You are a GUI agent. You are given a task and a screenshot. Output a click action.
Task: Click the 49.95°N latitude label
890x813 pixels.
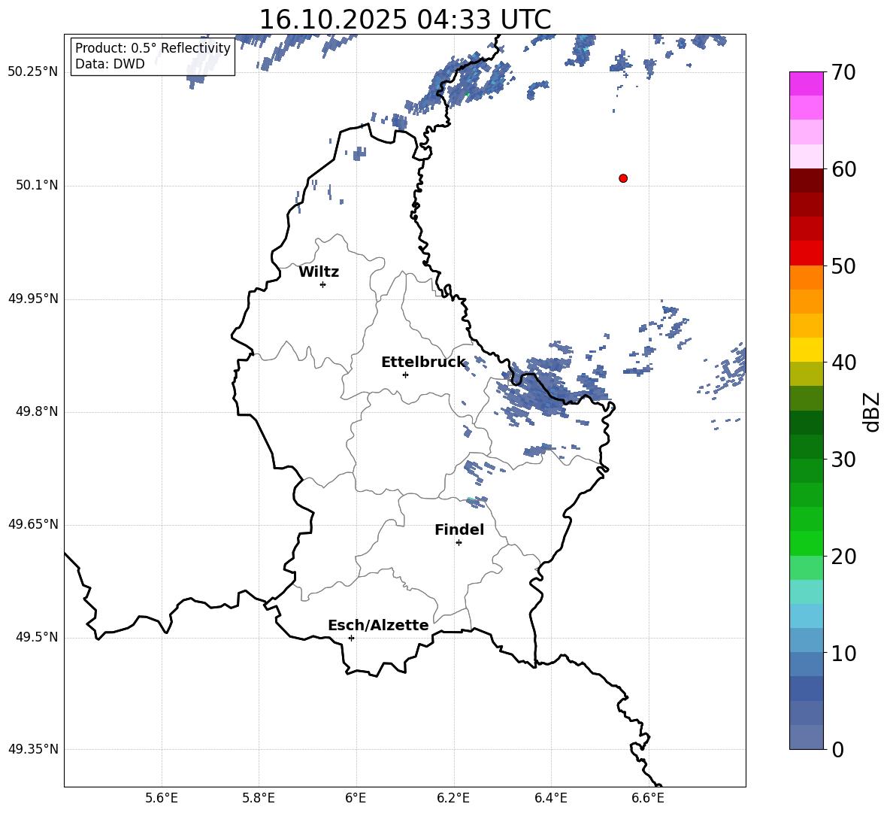pyautogui.click(x=33, y=299)
